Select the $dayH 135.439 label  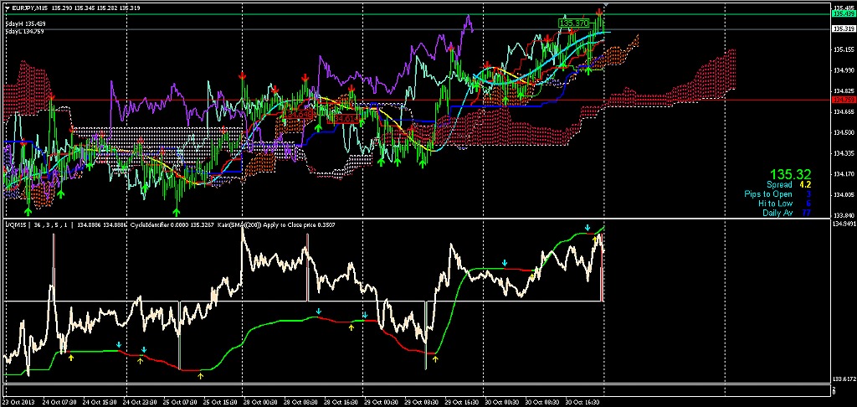point(25,24)
